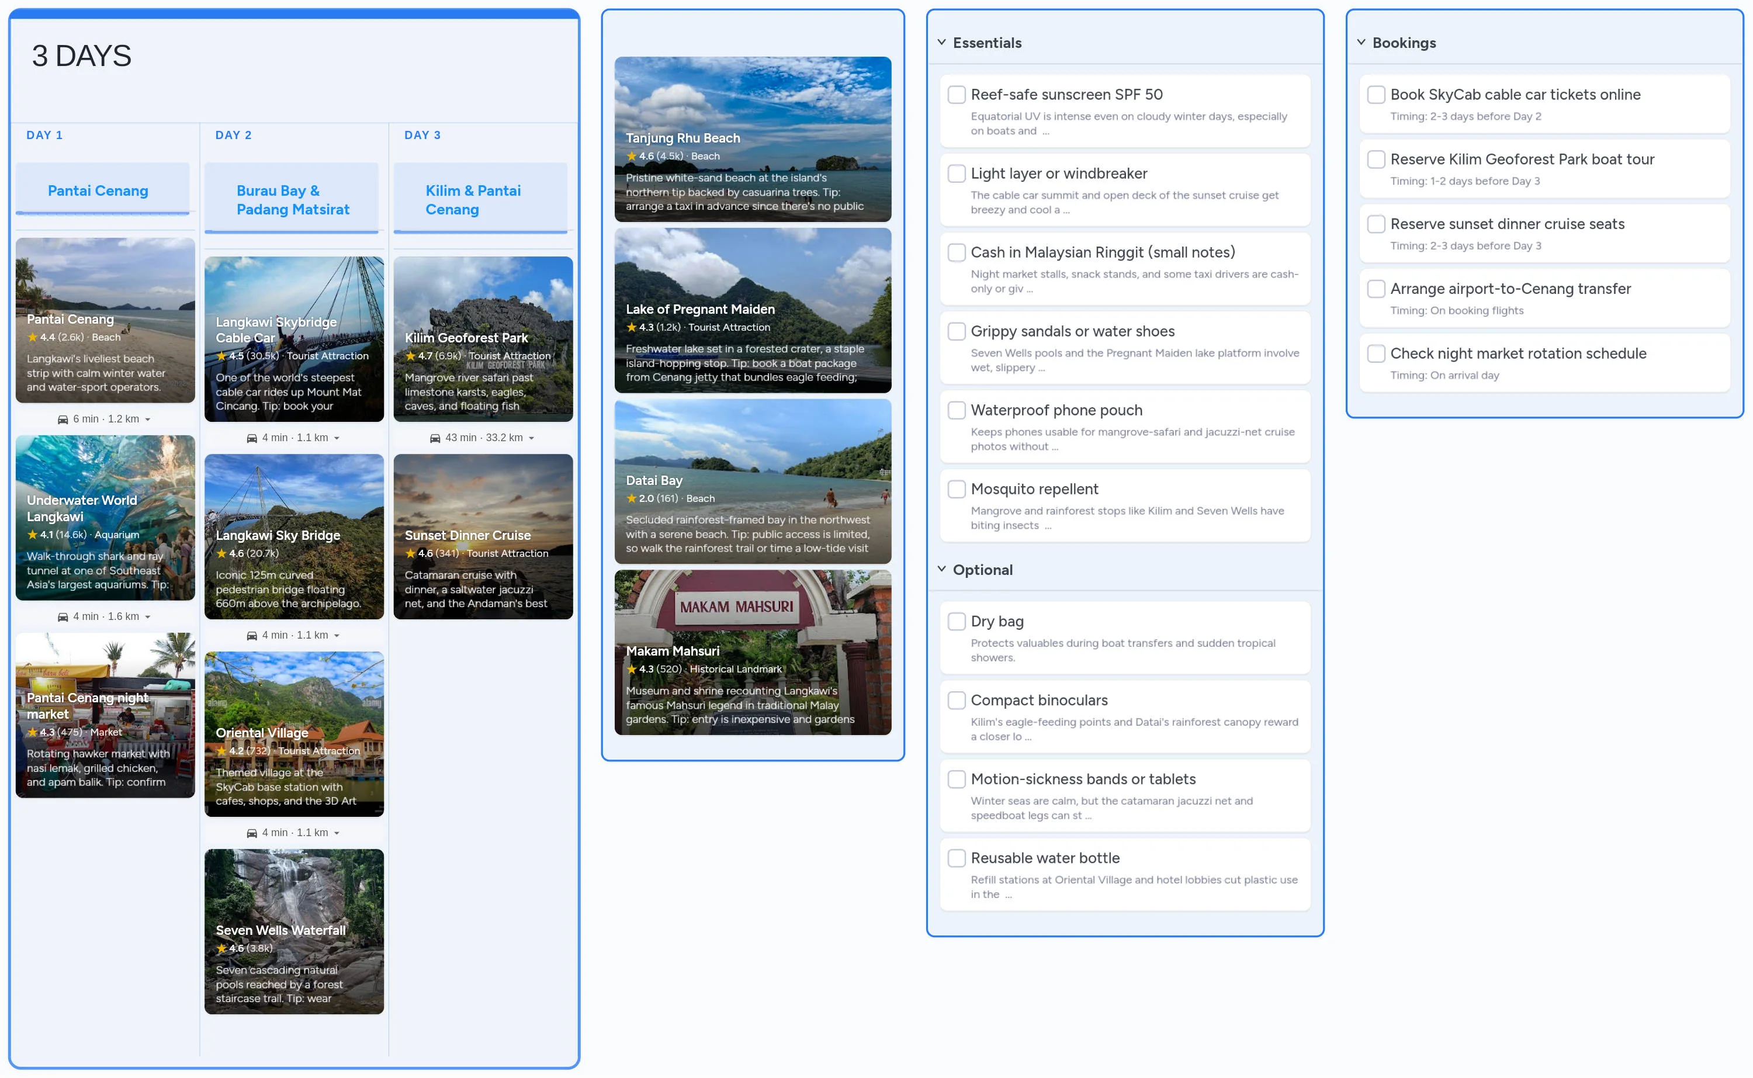Click car icon in 43 min · 33.2 km route
The width and height of the screenshot is (1753, 1078).
click(435, 438)
